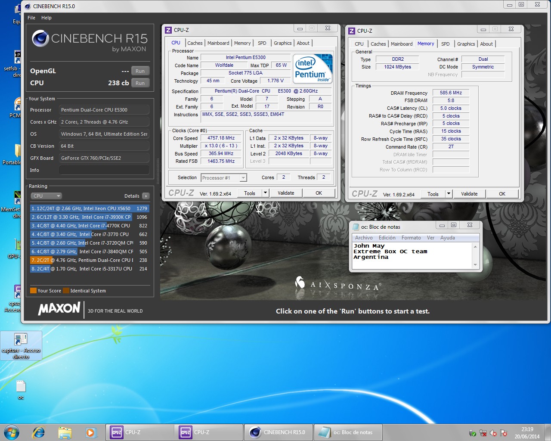The width and height of the screenshot is (551, 441).
Task: Click Intel Pentium inside logo
Action: point(313,68)
